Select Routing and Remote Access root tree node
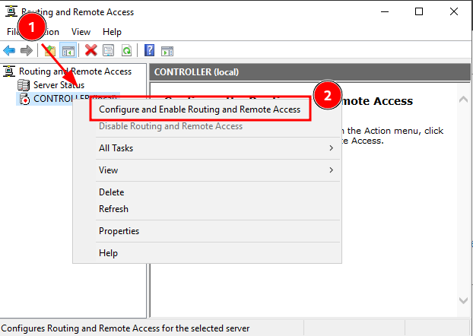 (75, 71)
